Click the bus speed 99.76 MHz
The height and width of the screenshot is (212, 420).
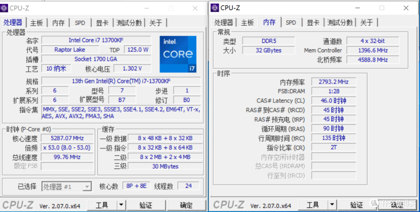[67, 157]
